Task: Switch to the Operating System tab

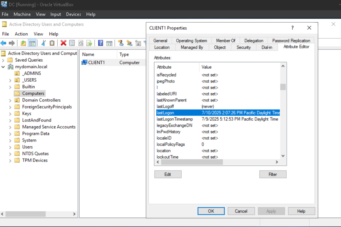Action: [191, 40]
